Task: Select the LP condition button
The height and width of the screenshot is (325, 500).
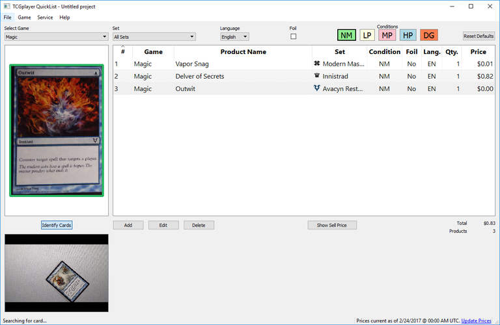Action: (x=367, y=35)
